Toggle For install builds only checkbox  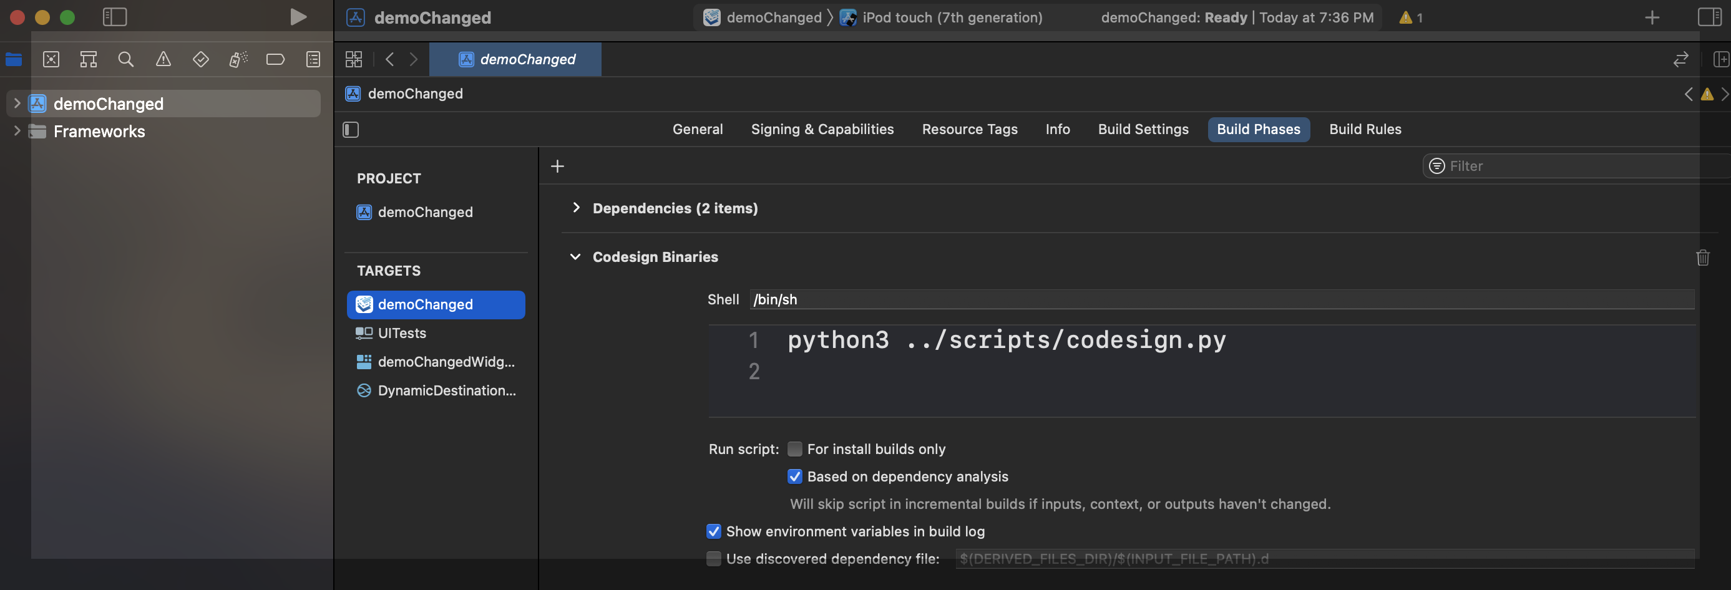[x=794, y=448]
